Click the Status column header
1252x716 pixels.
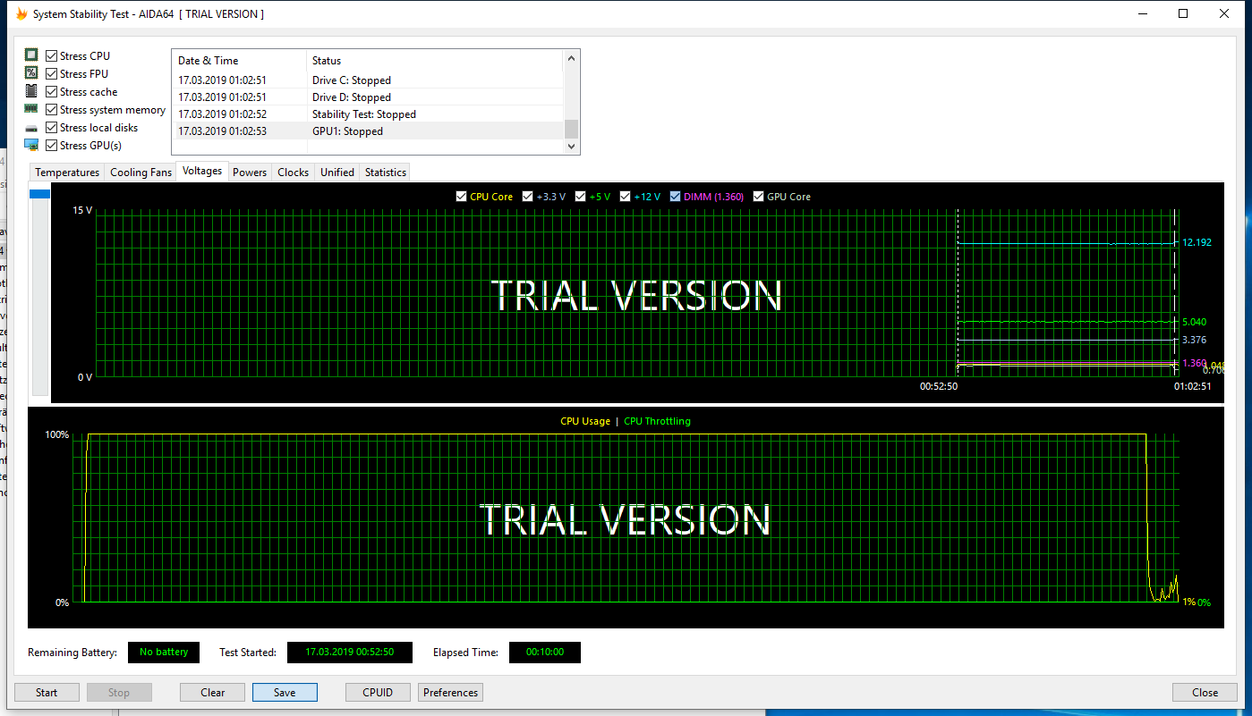[x=435, y=61]
